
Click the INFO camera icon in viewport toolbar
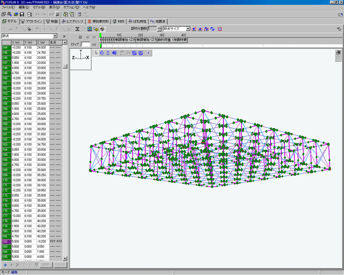tap(134, 53)
